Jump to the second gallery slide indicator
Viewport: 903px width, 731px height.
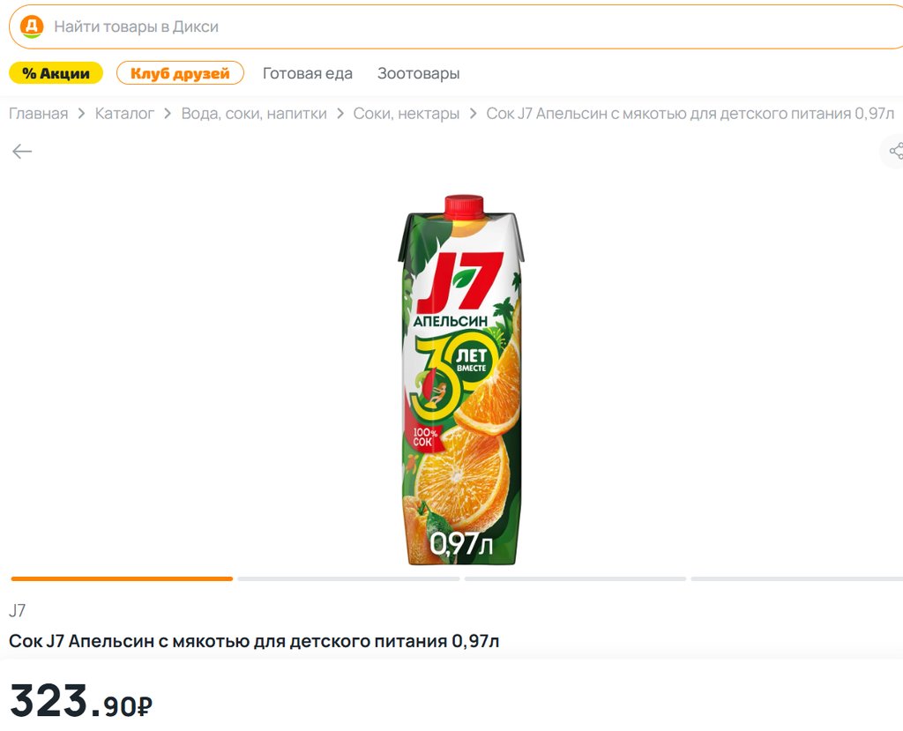[348, 579]
